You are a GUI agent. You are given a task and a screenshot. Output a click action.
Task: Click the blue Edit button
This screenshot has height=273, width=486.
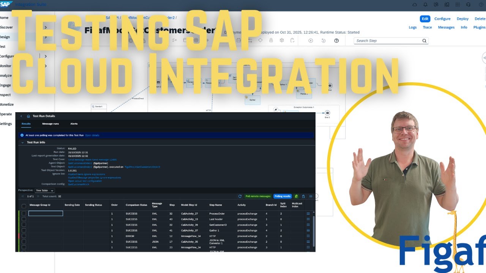[x=425, y=19]
